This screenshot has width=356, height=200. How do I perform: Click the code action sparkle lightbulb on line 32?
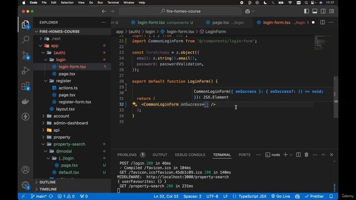coord(135,104)
